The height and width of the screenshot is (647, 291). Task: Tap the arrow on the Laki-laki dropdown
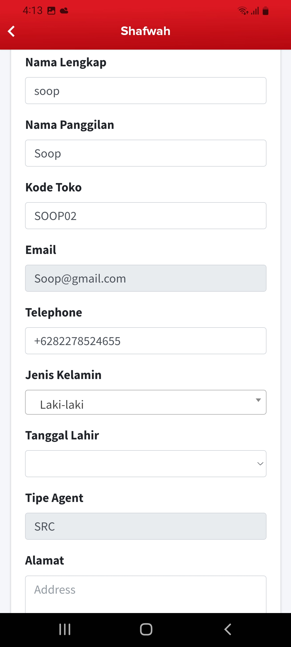click(x=258, y=400)
